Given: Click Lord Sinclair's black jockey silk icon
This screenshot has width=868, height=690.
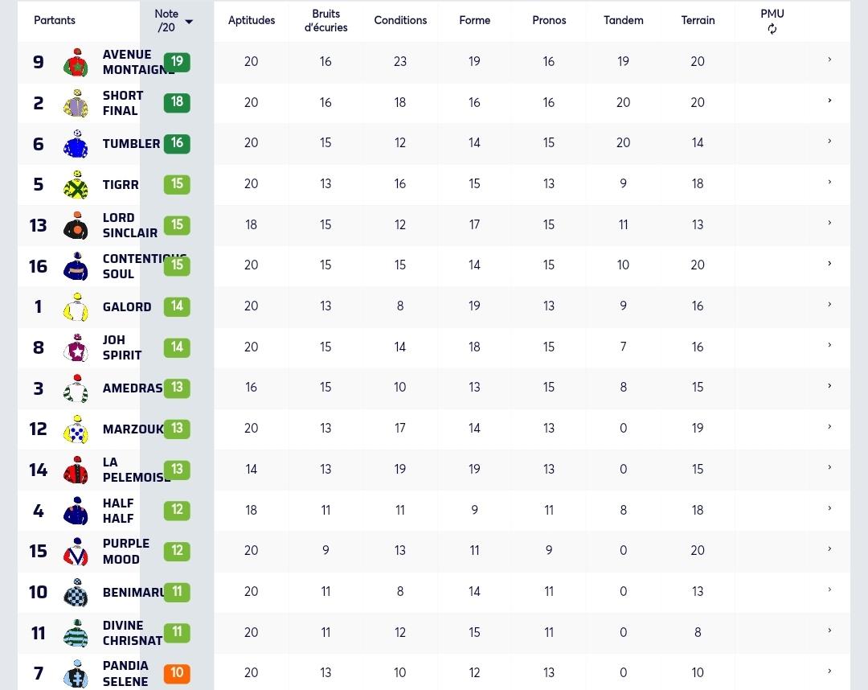Looking at the screenshot, I should [x=76, y=225].
